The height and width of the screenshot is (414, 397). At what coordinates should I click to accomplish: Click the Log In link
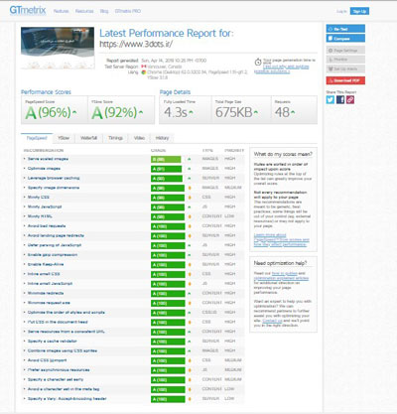coord(341,11)
